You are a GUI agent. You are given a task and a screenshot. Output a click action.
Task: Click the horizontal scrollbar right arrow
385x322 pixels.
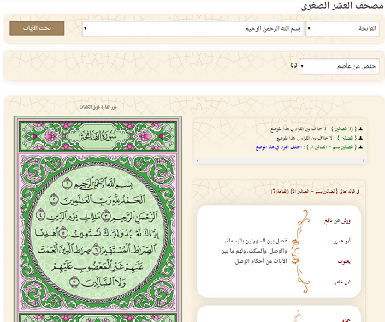pos(364,161)
